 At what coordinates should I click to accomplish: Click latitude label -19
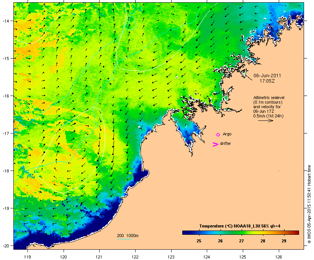point(6,208)
